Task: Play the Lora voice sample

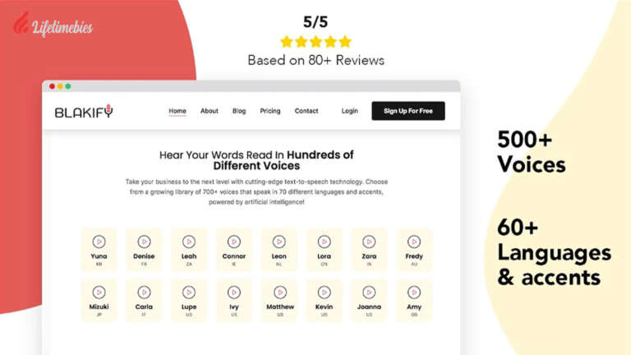Action: pos(324,242)
